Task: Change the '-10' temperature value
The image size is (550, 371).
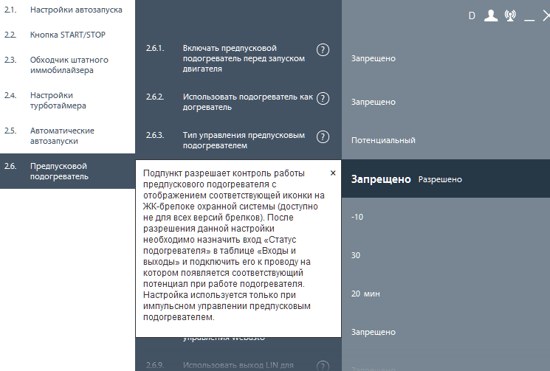Action: pos(358,217)
